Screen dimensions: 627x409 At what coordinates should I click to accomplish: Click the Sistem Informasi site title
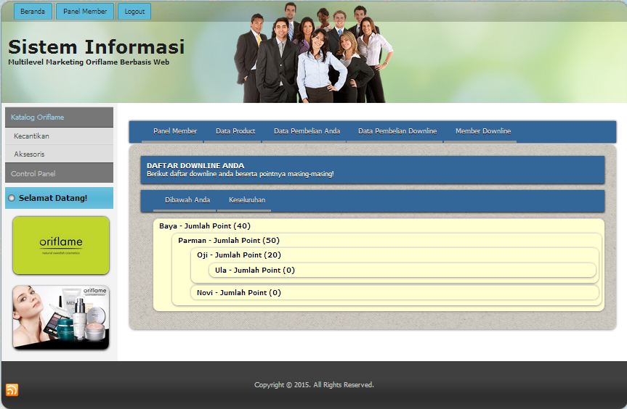pyautogui.click(x=97, y=46)
